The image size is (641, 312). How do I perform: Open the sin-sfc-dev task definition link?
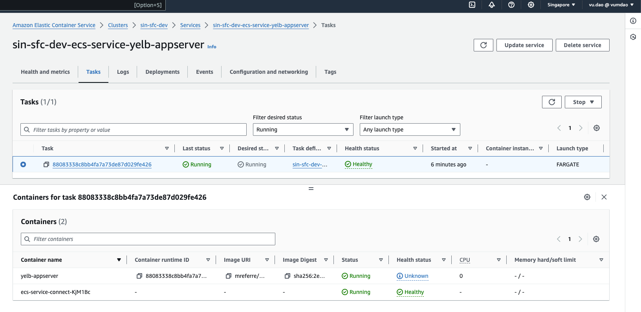[x=310, y=164]
